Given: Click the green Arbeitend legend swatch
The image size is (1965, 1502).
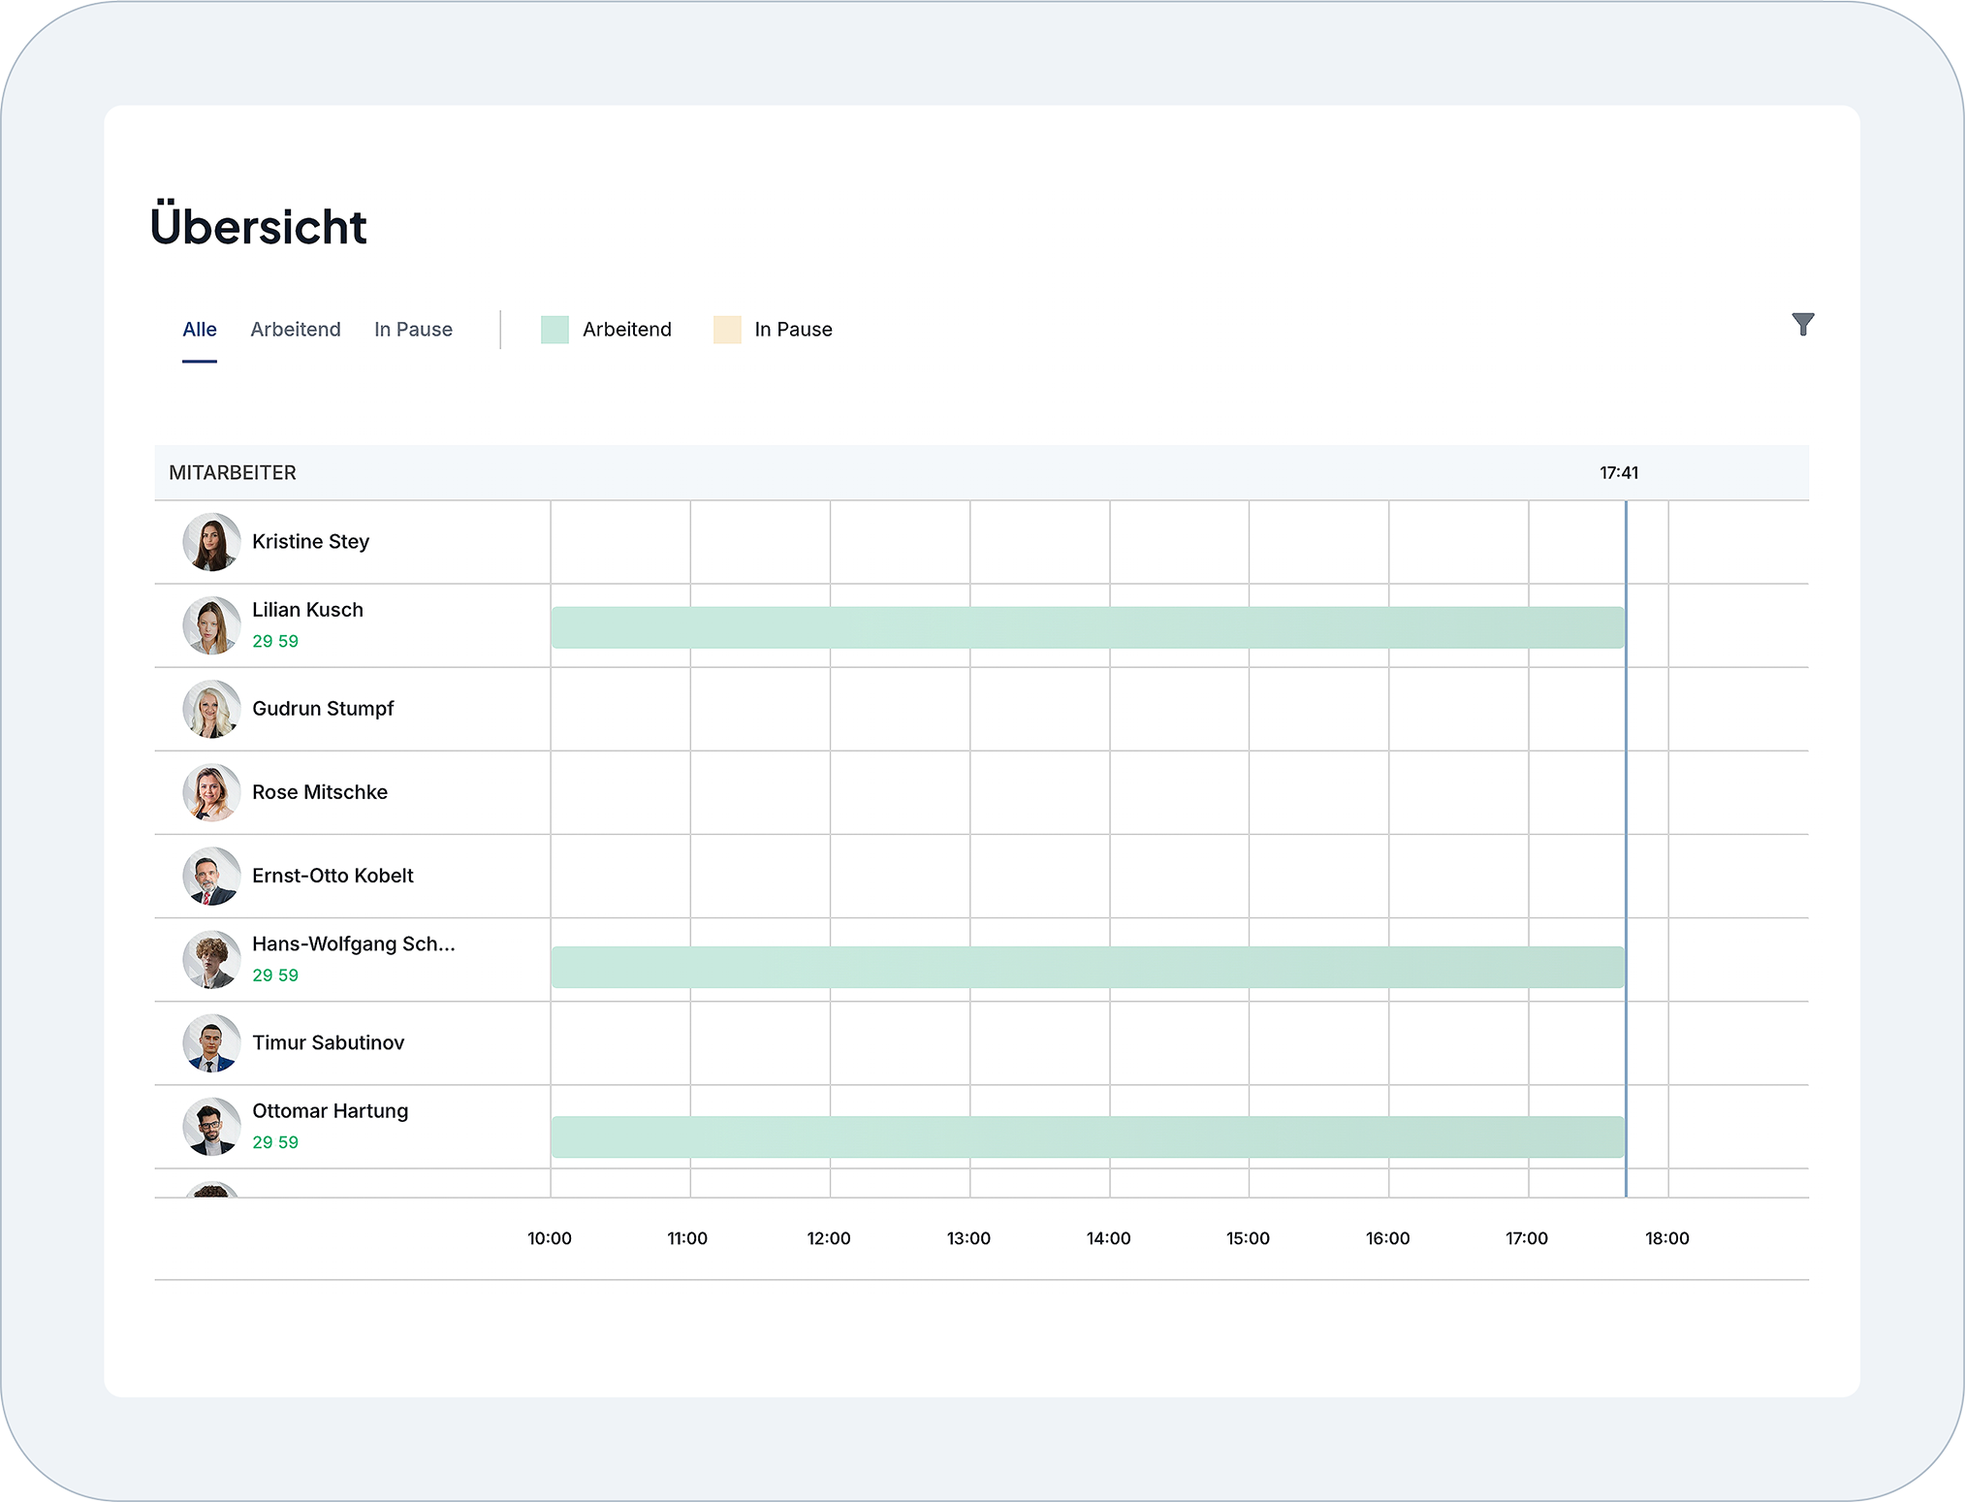Looking at the screenshot, I should (x=555, y=330).
